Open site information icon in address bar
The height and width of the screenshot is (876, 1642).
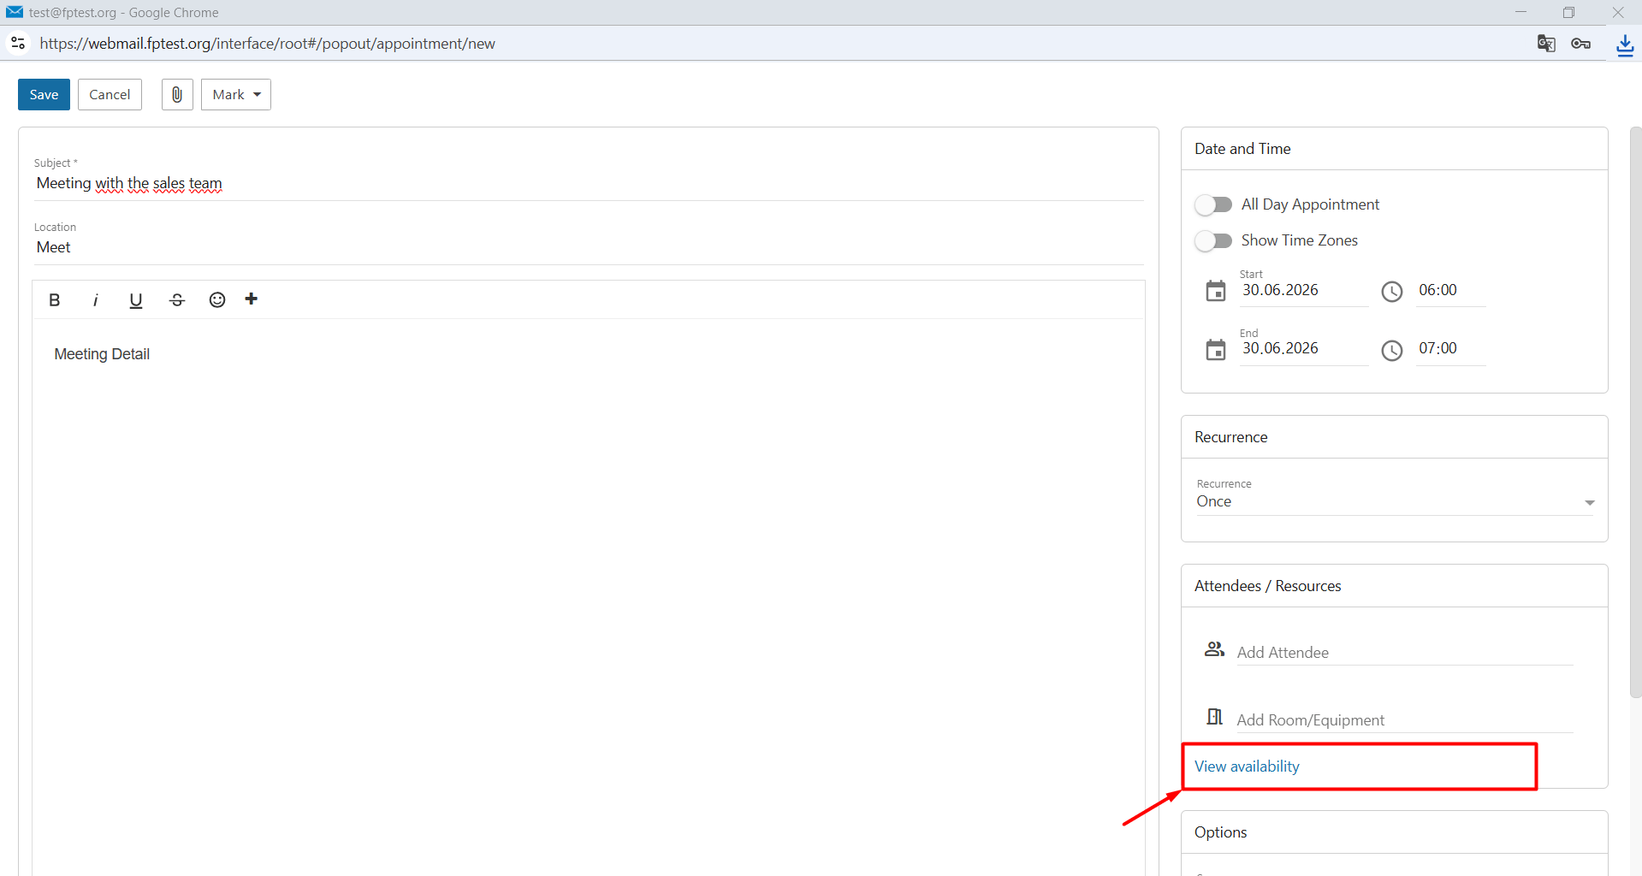(x=18, y=43)
